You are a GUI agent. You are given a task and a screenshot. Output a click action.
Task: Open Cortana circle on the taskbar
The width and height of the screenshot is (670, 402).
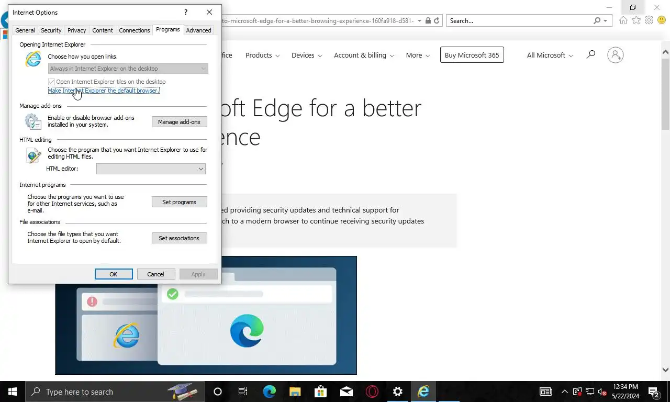[218, 392]
